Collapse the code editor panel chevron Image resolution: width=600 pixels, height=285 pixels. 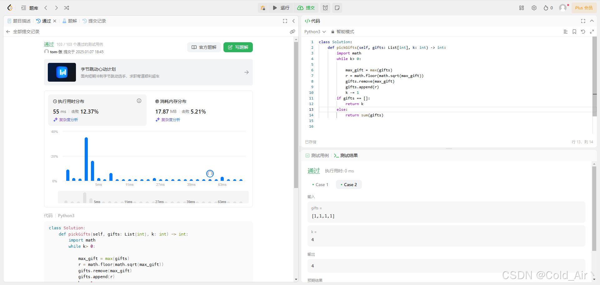[592, 21]
